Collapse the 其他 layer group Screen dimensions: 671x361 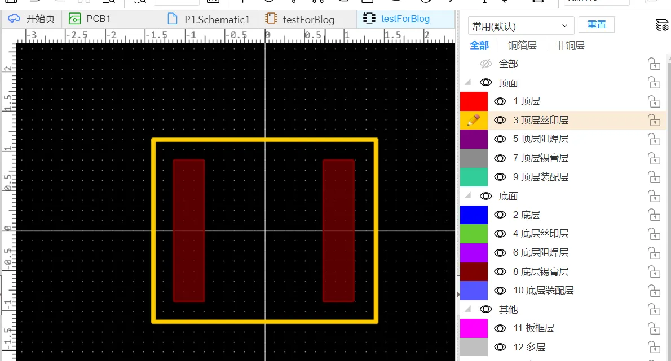pyautogui.click(x=468, y=309)
